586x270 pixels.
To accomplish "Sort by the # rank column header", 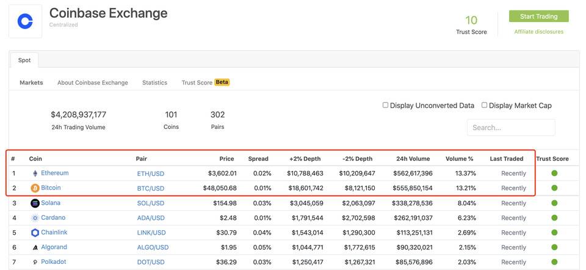I will 13,159.
